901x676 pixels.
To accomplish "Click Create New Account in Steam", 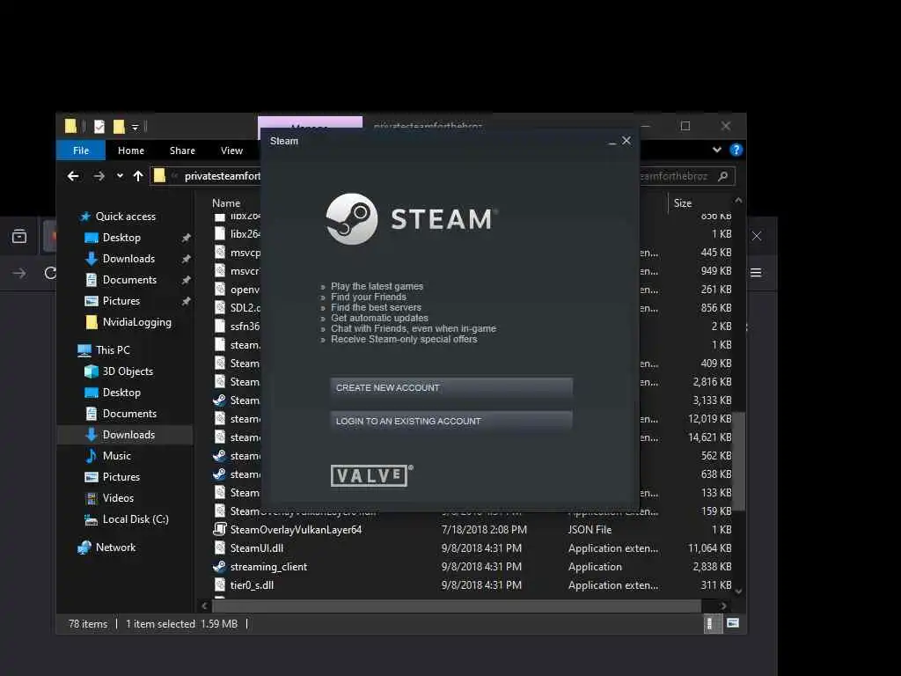I will click(x=451, y=387).
